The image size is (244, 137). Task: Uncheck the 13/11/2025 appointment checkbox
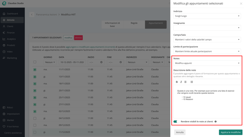click(35, 77)
